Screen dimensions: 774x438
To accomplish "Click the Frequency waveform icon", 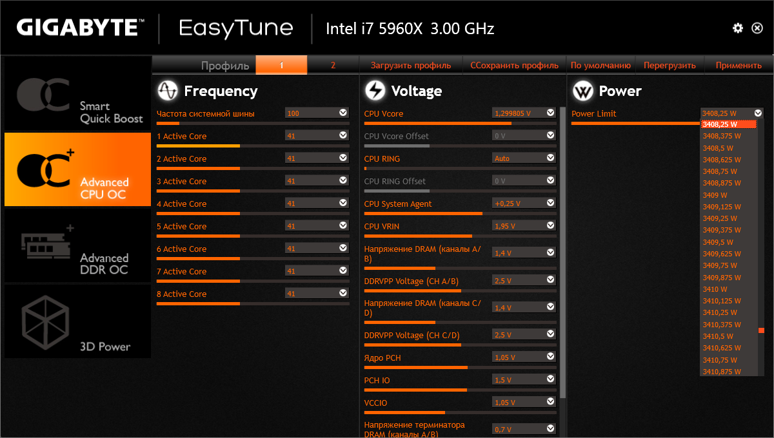I will [x=168, y=91].
